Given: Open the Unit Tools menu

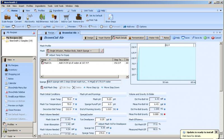Looking at the screenshot, I should coord(59,6).
